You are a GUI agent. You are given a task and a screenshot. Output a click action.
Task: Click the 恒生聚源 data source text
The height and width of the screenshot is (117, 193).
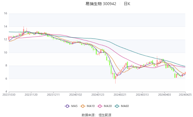point(105,115)
